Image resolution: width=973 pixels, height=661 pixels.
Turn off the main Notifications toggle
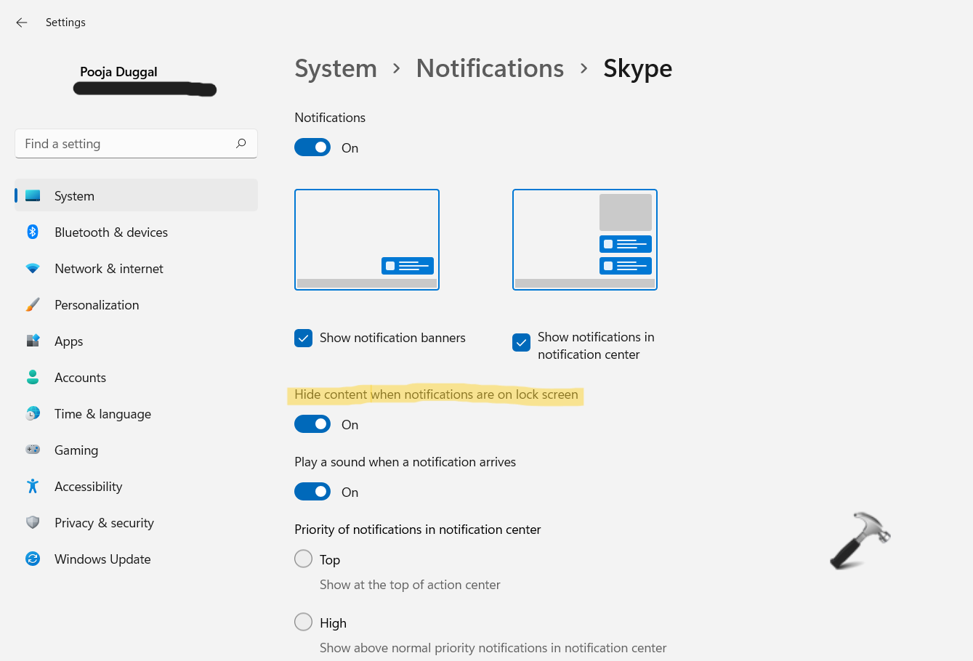pyautogui.click(x=312, y=147)
